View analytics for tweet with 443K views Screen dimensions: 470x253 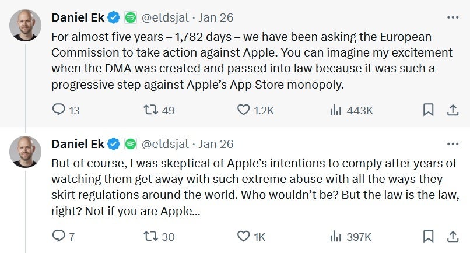336,110
